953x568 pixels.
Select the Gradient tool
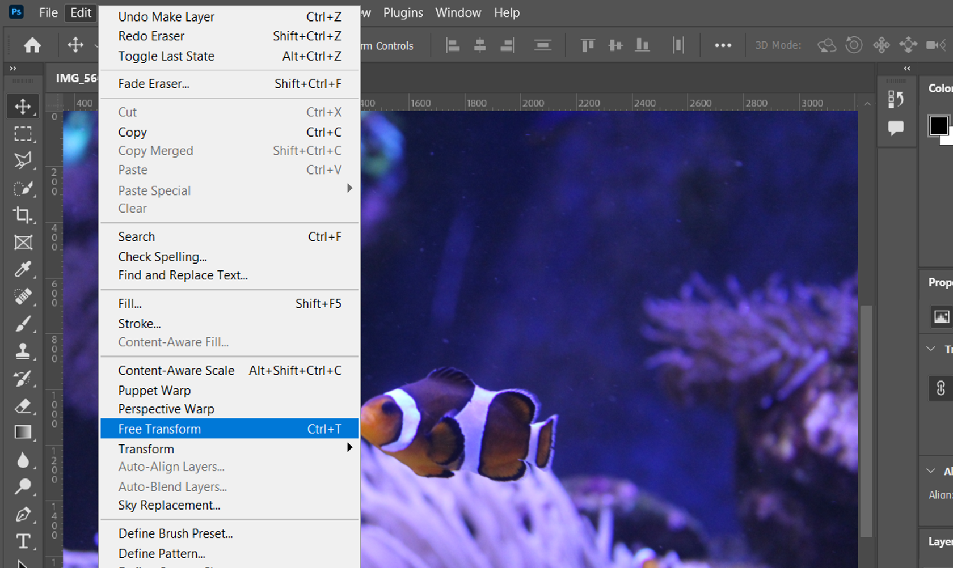pyautogui.click(x=23, y=432)
